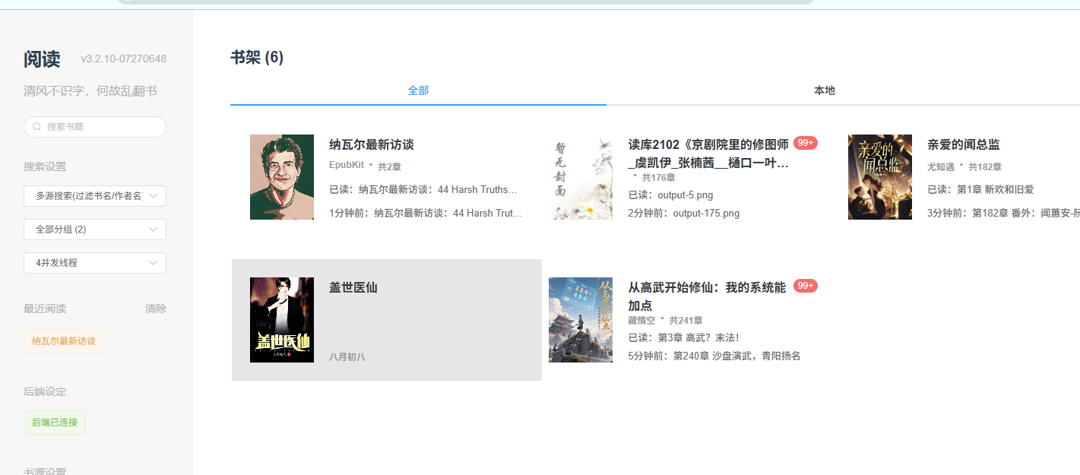Open 亲爱的闻总监 book cover thumbnail

coord(880,177)
